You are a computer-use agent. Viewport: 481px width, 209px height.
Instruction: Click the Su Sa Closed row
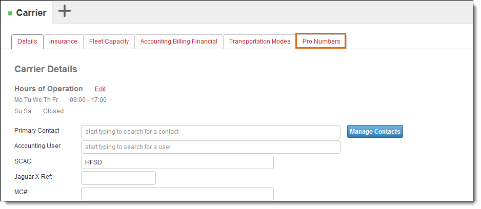click(x=39, y=111)
